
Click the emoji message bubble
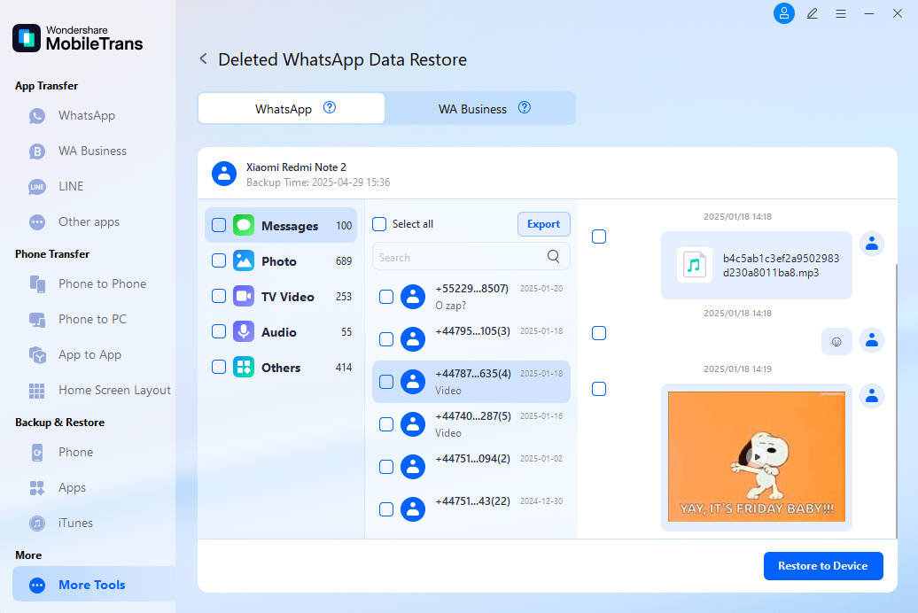click(x=836, y=342)
